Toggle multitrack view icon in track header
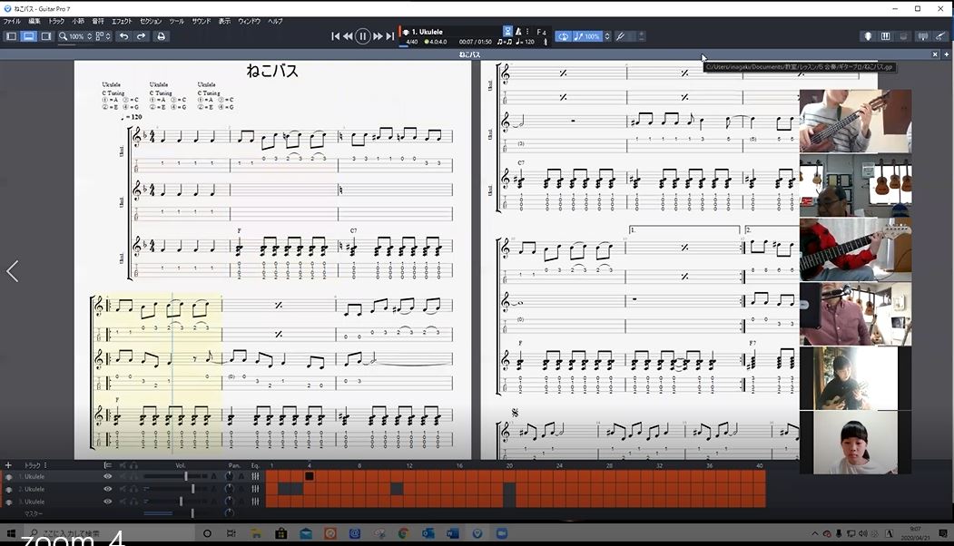This screenshot has width=954, height=546. pyautogui.click(x=108, y=465)
